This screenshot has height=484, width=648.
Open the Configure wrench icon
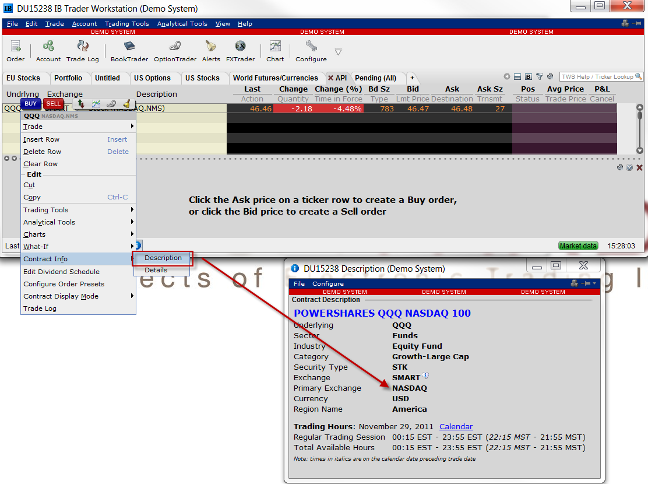coord(311,51)
